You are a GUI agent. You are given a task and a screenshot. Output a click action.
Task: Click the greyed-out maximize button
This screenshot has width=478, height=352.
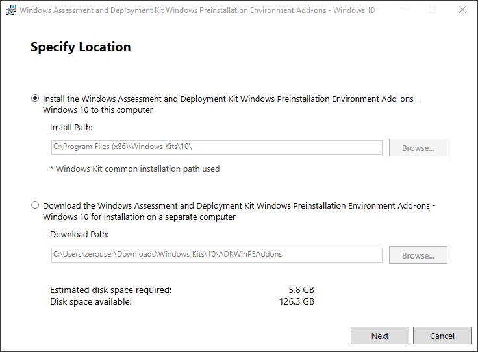coord(433,10)
